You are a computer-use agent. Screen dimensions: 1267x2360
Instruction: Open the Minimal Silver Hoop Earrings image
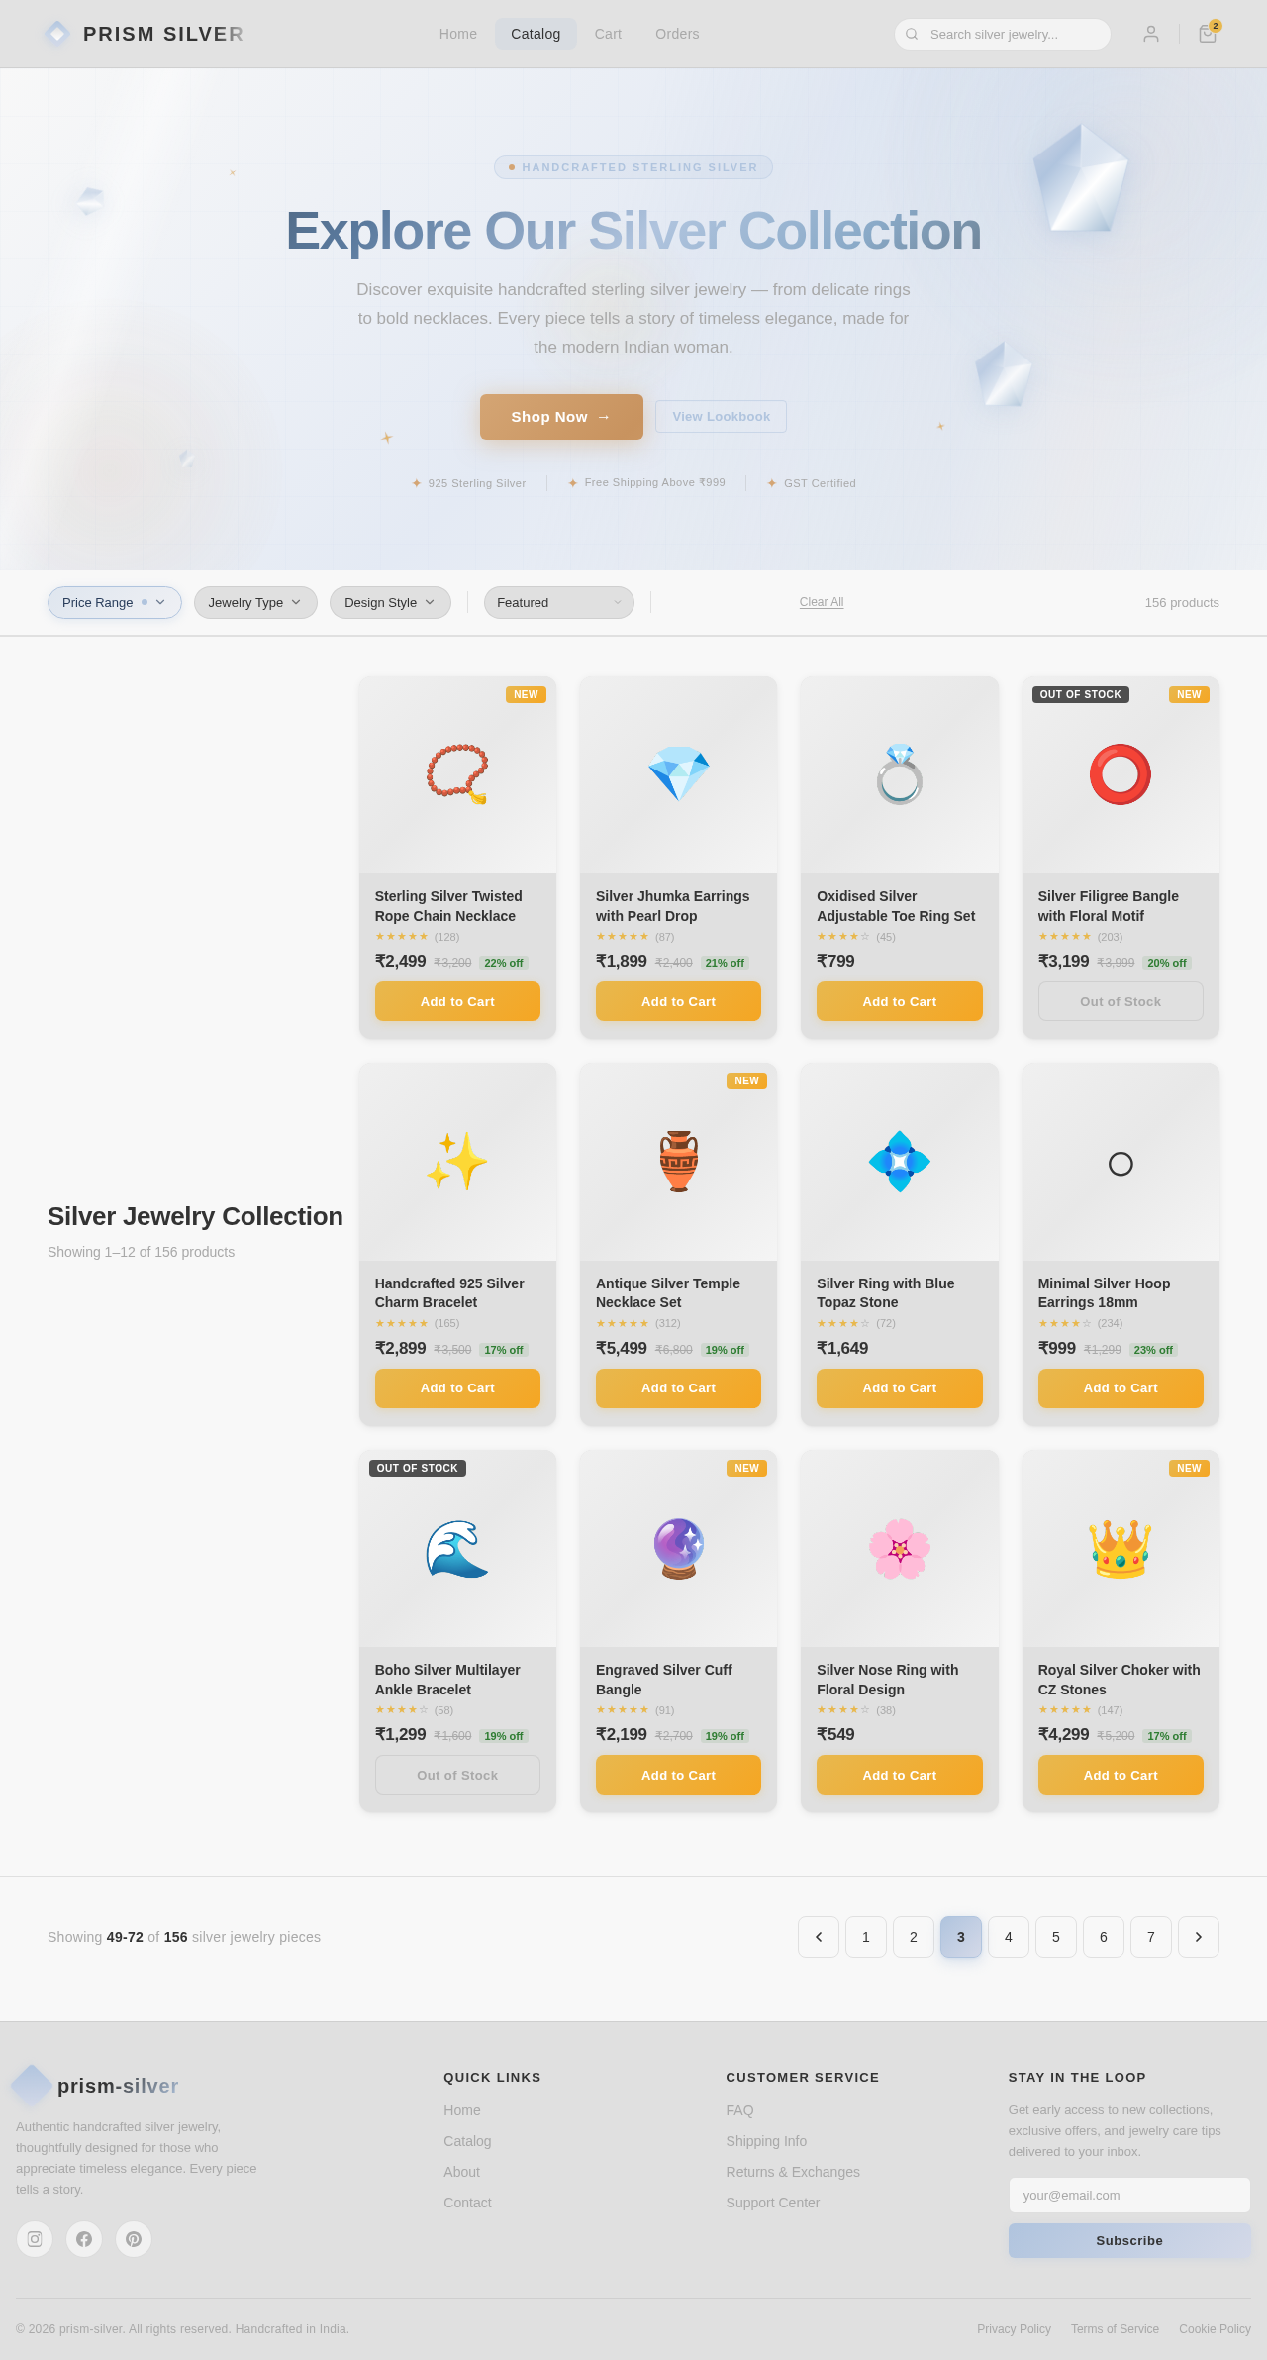(1121, 1162)
